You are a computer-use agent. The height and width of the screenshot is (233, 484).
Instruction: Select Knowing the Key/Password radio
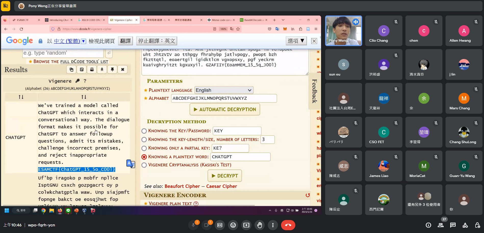pyautogui.click(x=144, y=131)
